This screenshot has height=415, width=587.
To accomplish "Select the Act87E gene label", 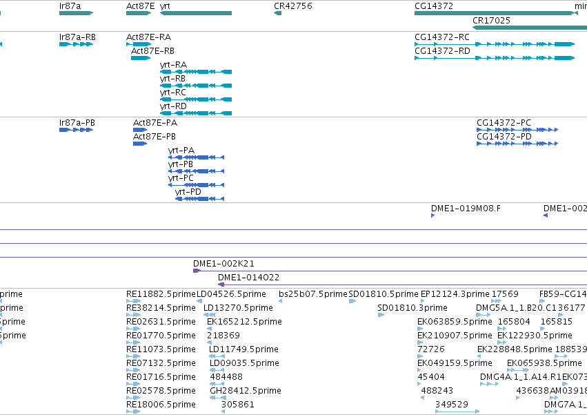I will [x=141, y=6].
